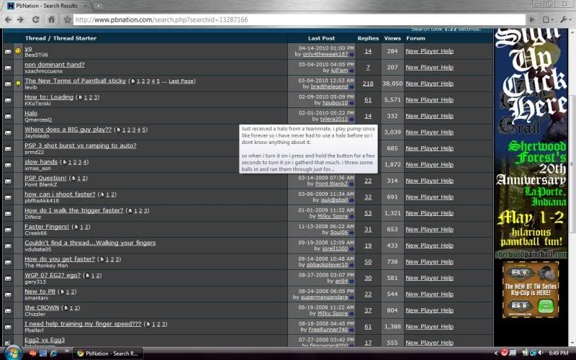Sort results by Thread Starter header

[75, 38]
